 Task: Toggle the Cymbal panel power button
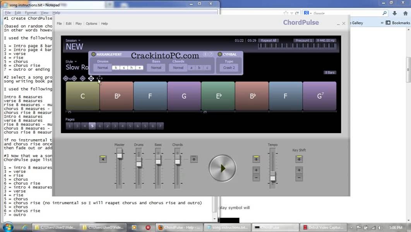pos(220,54)
